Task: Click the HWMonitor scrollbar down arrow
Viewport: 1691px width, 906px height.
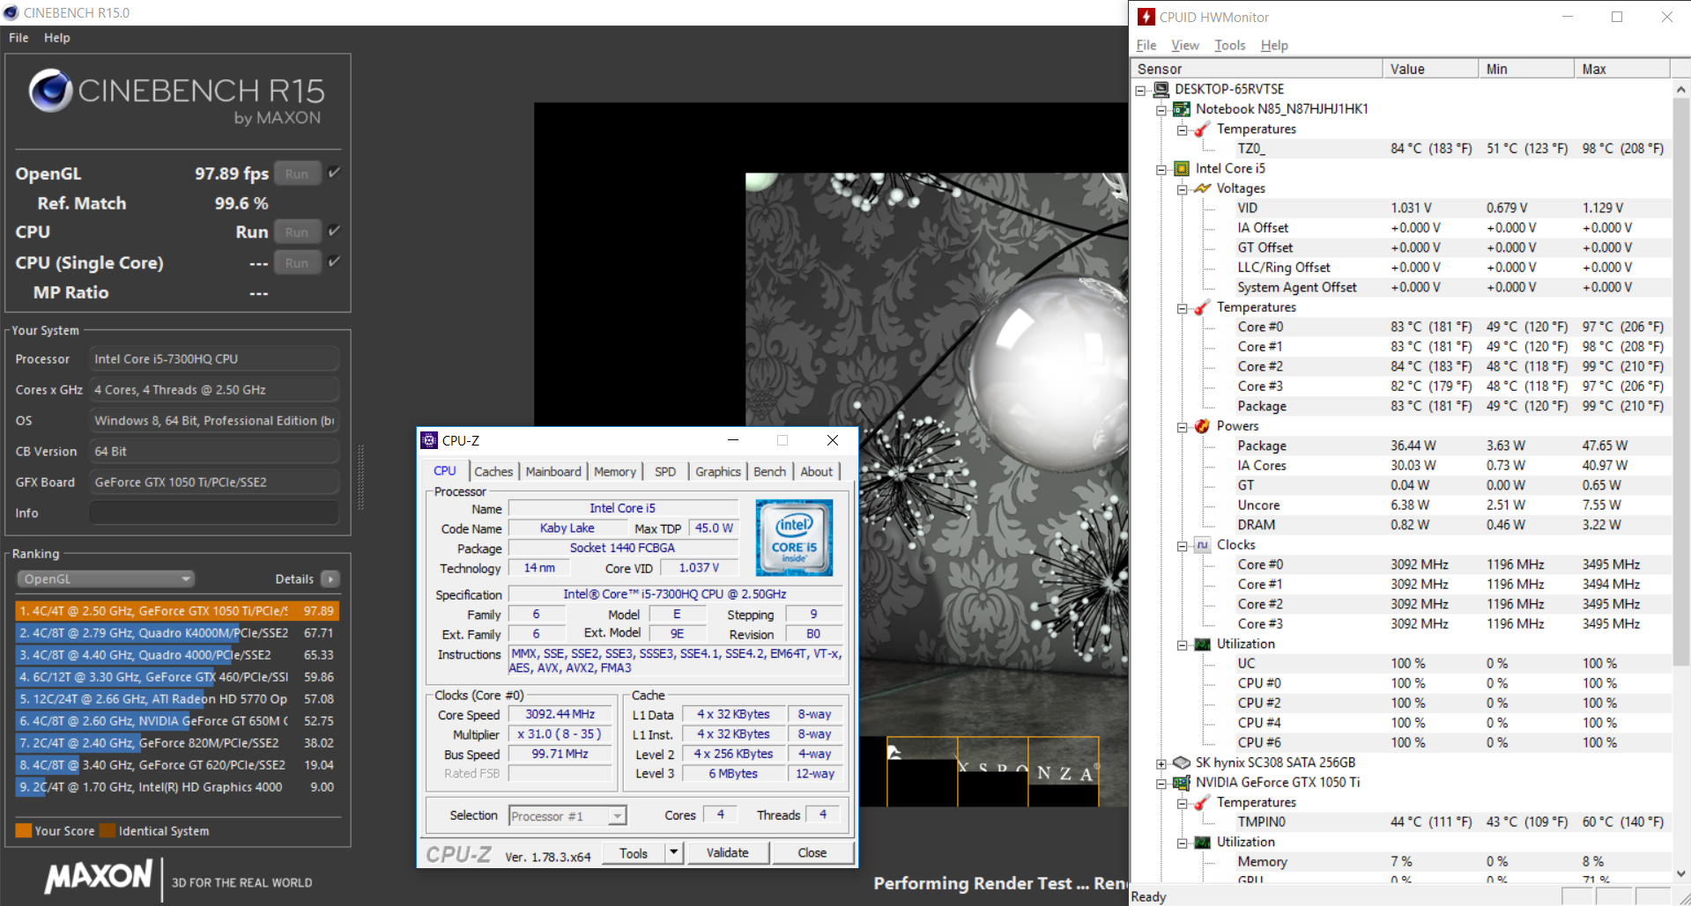Action: pyautogui.click(x=1680, y=873)
